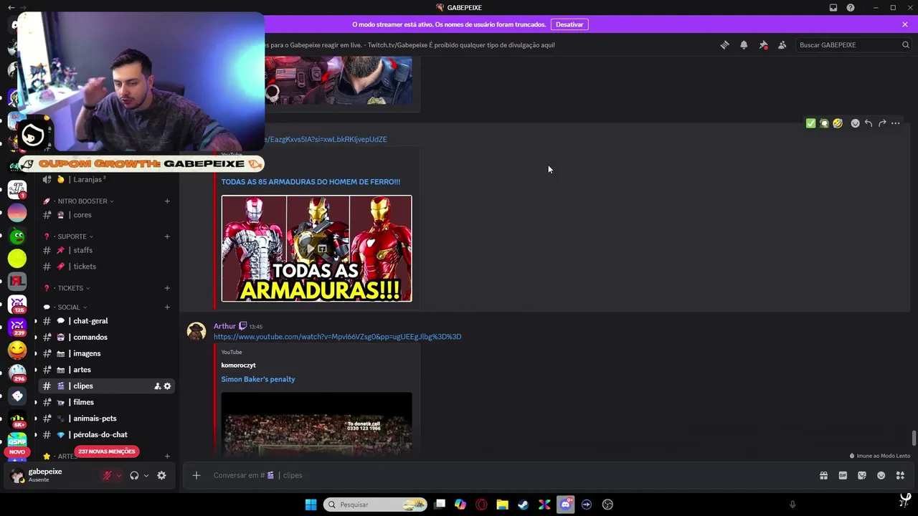
Task: Open the Help question mark icon
Action: click(851, 8)
